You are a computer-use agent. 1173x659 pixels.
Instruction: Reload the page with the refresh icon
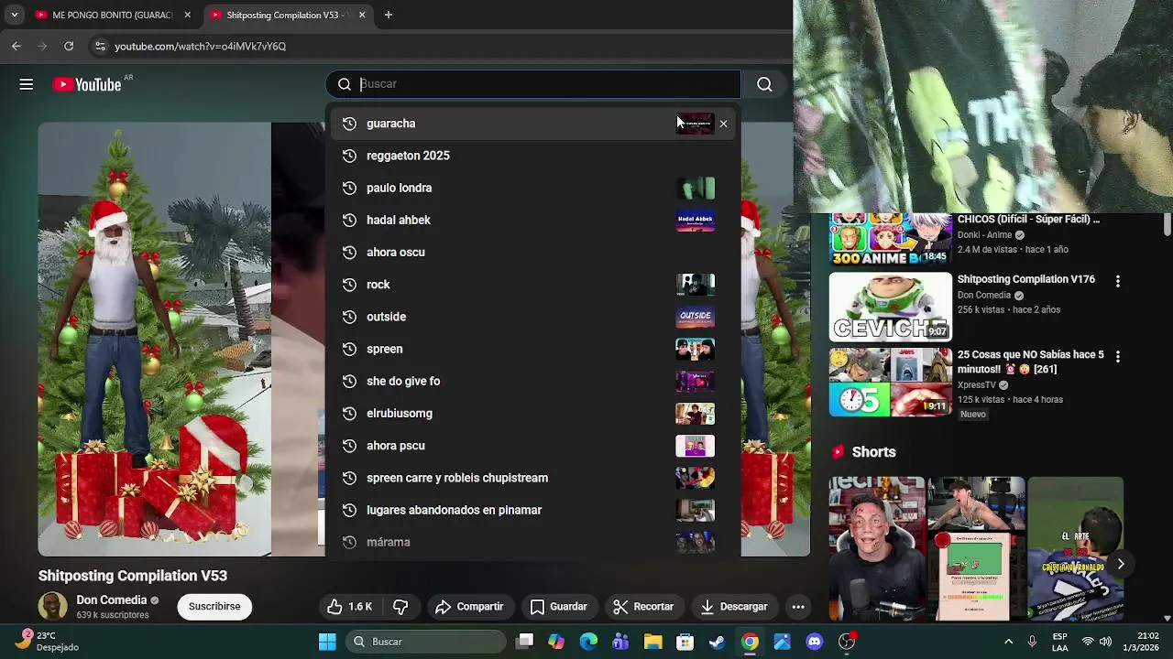tap(69, 46)
